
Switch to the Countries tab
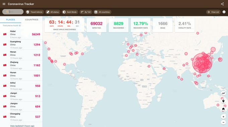[x=32, y=20]
